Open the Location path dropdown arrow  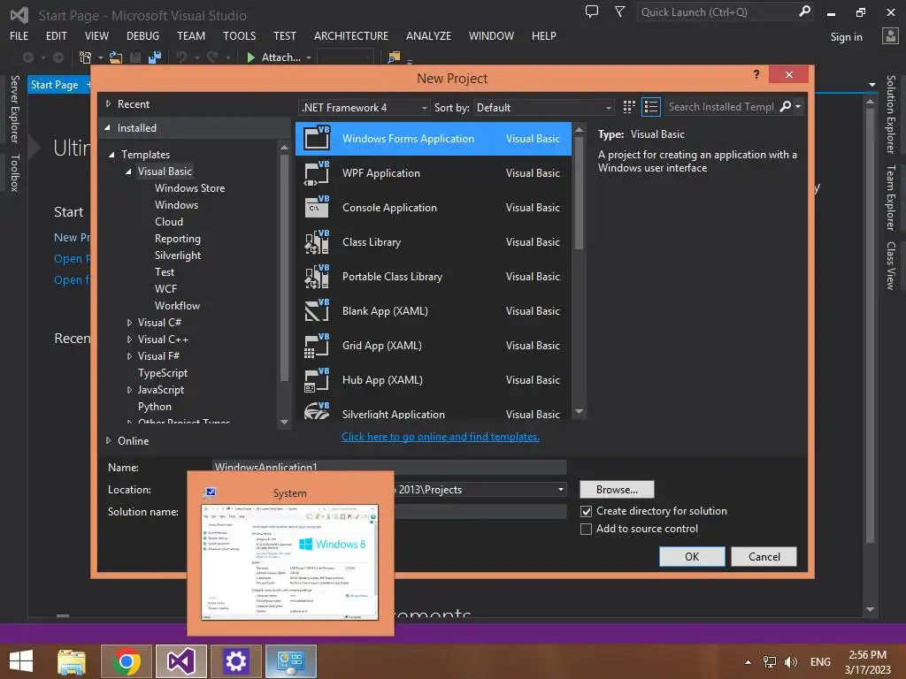(x=560, y=490)
